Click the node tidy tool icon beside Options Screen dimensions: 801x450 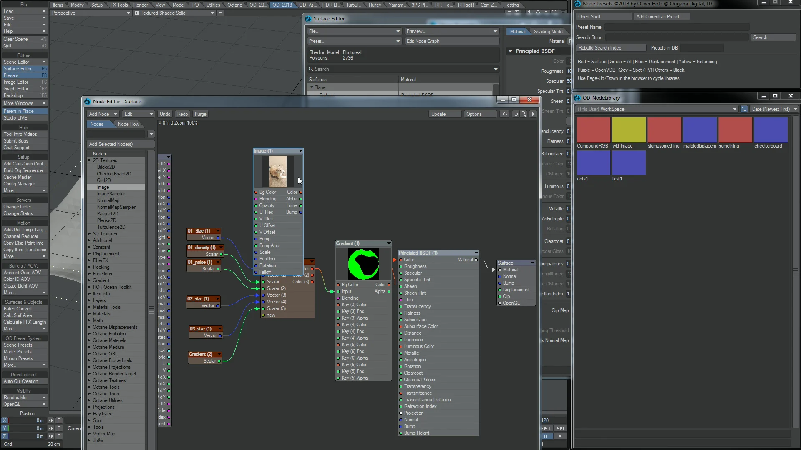(x=504, y=114)
